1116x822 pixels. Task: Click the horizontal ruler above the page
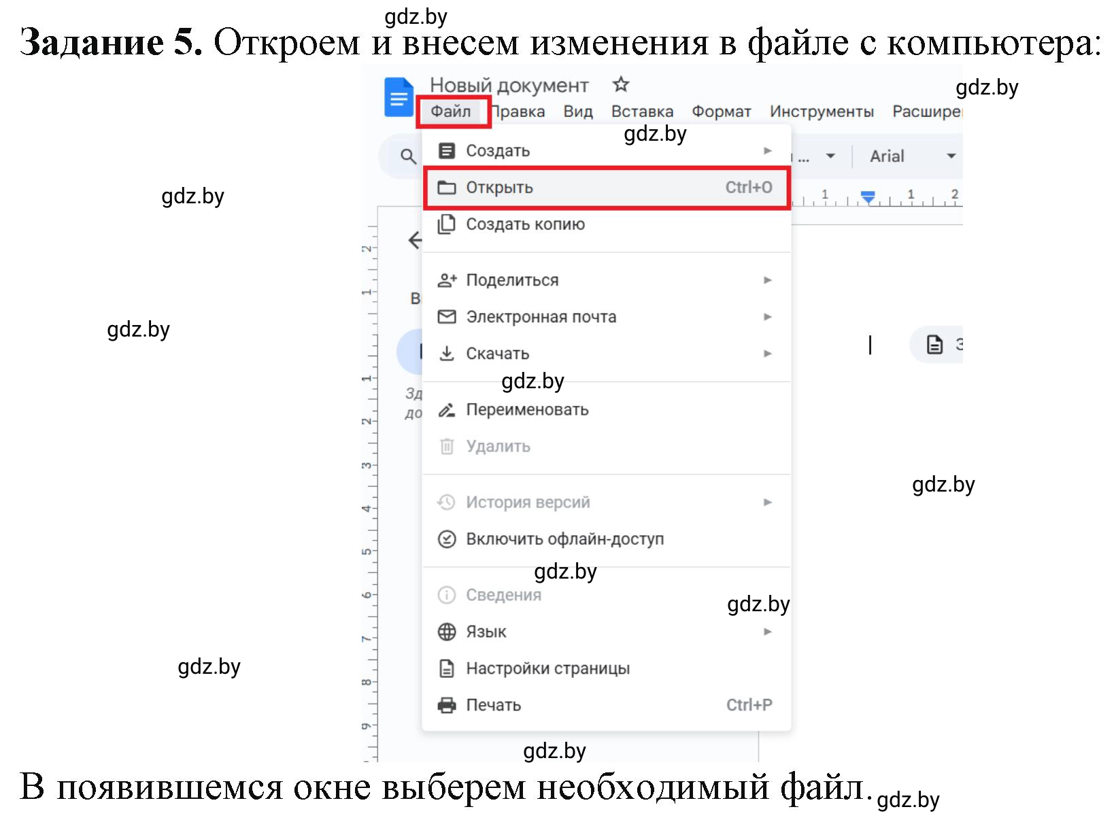(x=877, y=197)
